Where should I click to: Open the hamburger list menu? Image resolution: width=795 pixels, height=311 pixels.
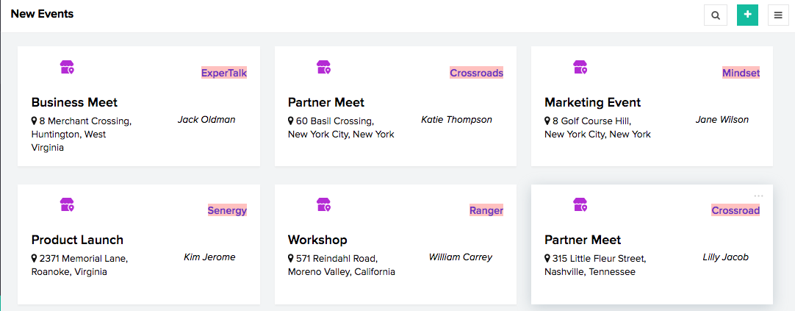pyautogui.click(x=778, y=15)
